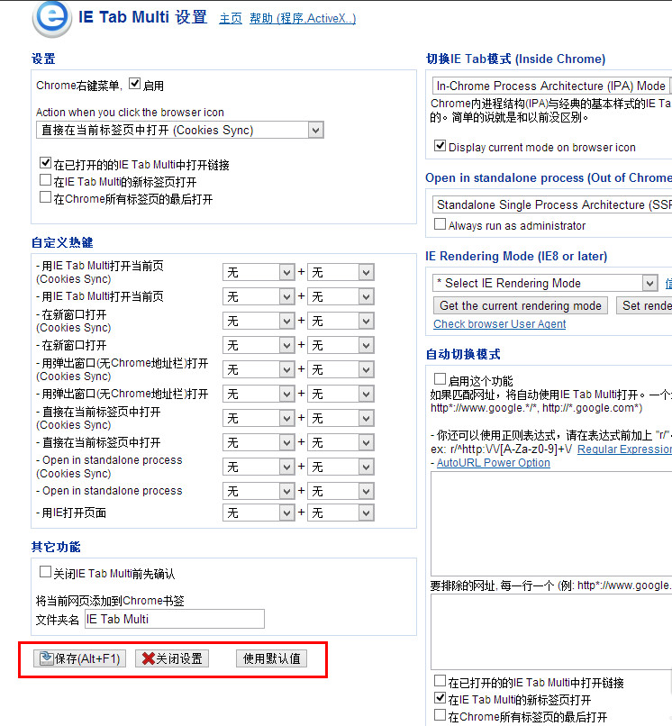672x726 pixels.
Task: Open first hotkey dropdown for 用IE打开页面
Action: (259, 513)
